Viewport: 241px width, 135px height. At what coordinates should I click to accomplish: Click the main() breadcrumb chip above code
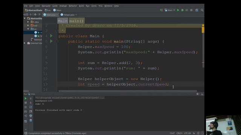coord(76,21)
